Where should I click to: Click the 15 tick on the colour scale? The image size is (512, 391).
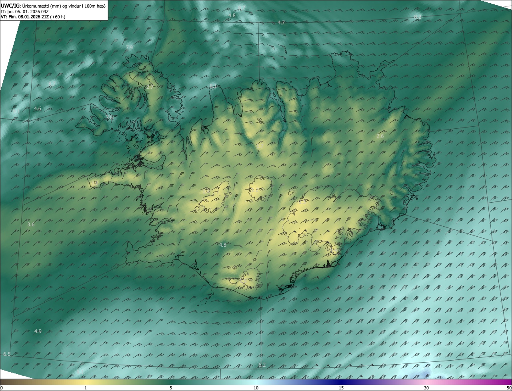[341, 388]
